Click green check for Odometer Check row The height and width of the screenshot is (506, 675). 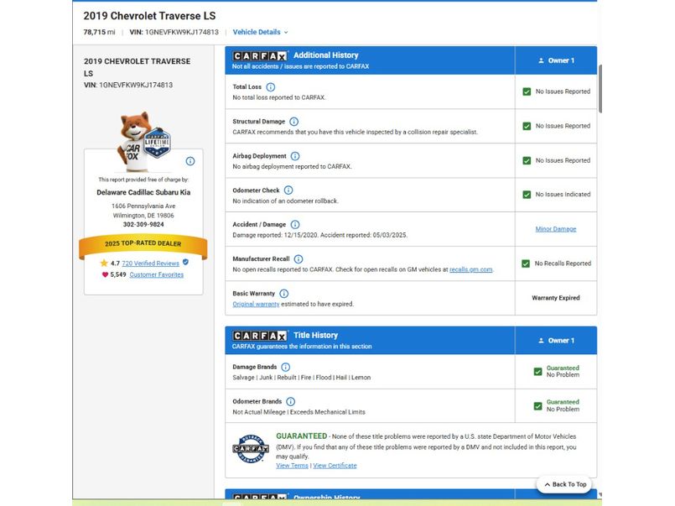coord(527,195)
